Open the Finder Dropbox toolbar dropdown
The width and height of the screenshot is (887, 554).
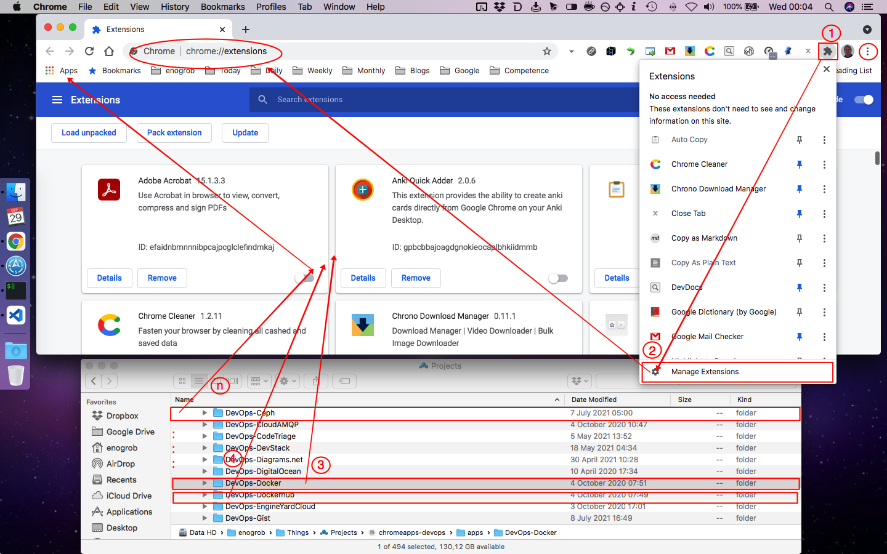(579, 381)
